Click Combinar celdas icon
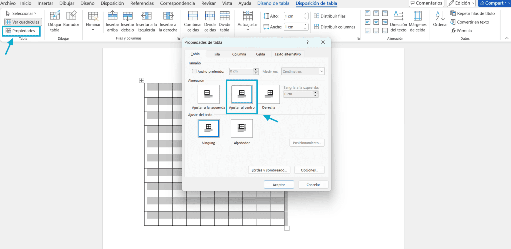The image size is (511, 249). (x=193, y=21)
